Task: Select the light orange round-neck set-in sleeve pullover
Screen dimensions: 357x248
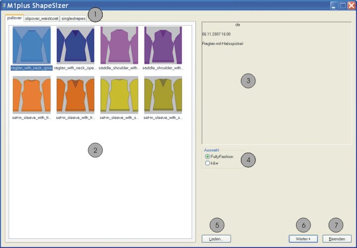Action: 32,95
